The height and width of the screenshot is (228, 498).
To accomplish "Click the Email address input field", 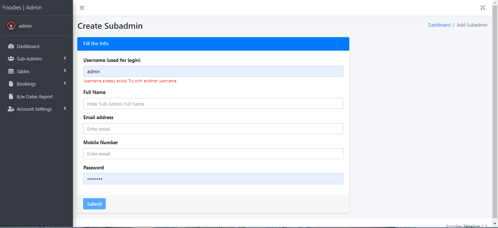I will point(213,129).
